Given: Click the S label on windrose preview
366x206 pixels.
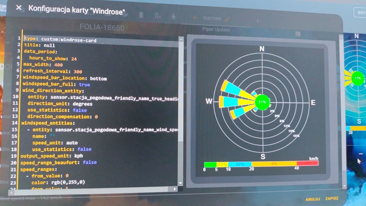Looking at the screenshot, I should pos(263,157).
